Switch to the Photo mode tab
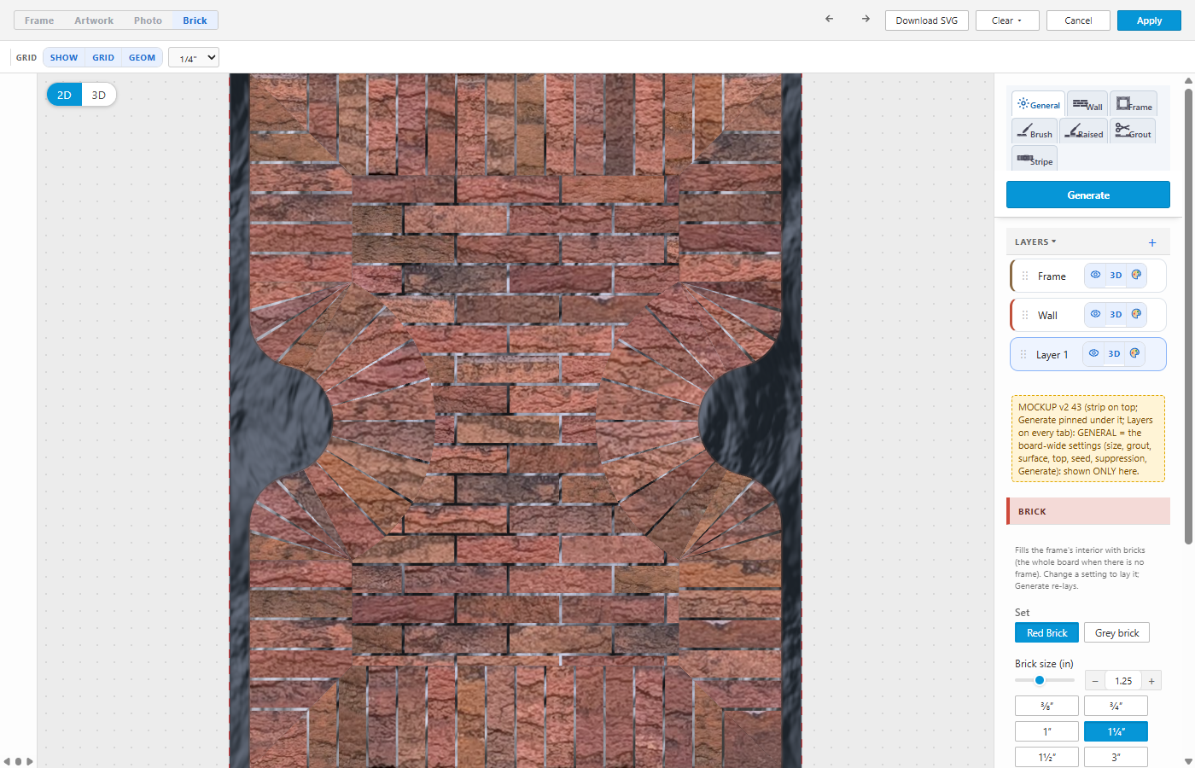Image resolution: width=1195 pixels, height=768 pixels. [148, 20]
